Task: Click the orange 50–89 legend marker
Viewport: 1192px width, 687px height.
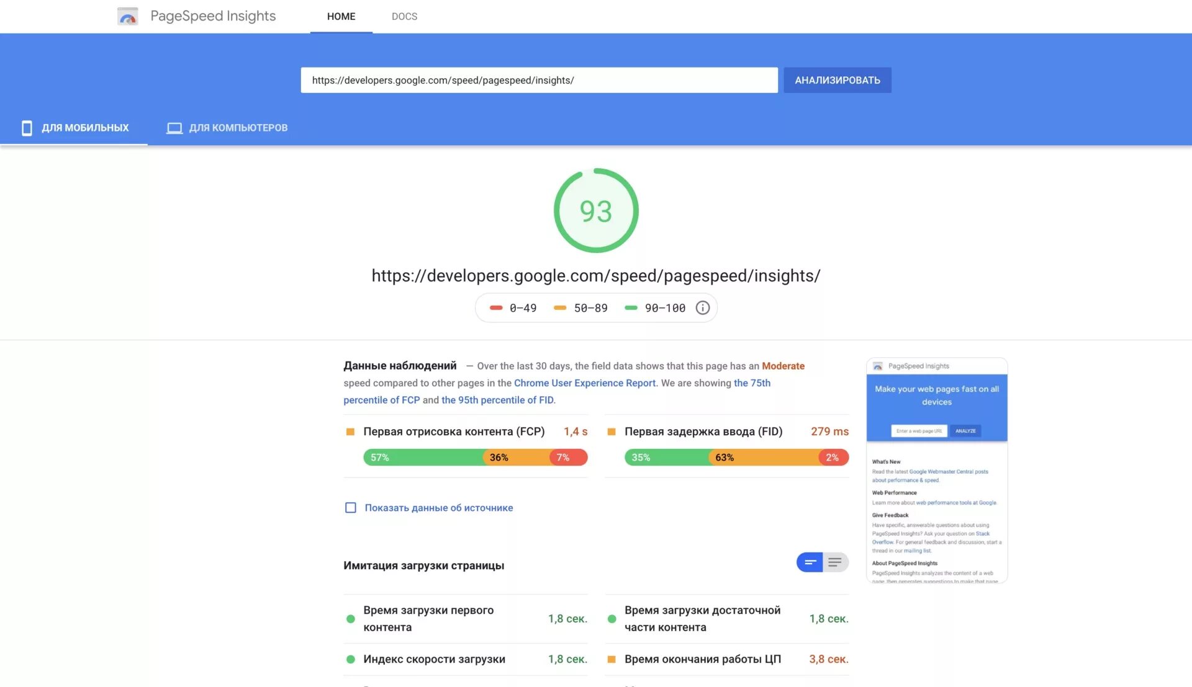Action: click(x=560, y=308)
